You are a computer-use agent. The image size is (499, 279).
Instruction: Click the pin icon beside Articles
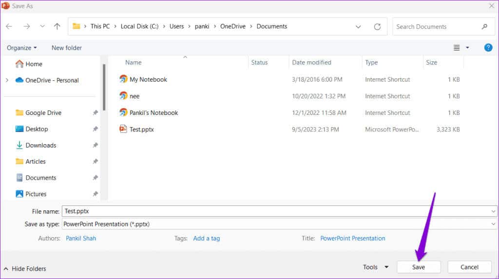(x=95, y=161)
